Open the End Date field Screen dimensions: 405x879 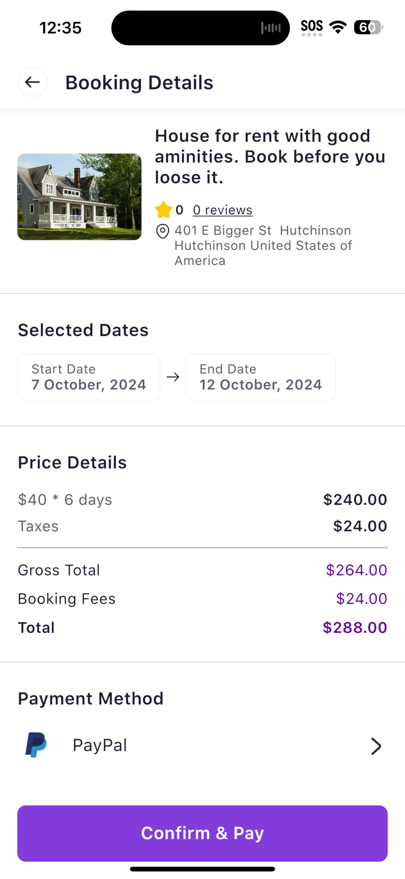[x=261, y=377]
